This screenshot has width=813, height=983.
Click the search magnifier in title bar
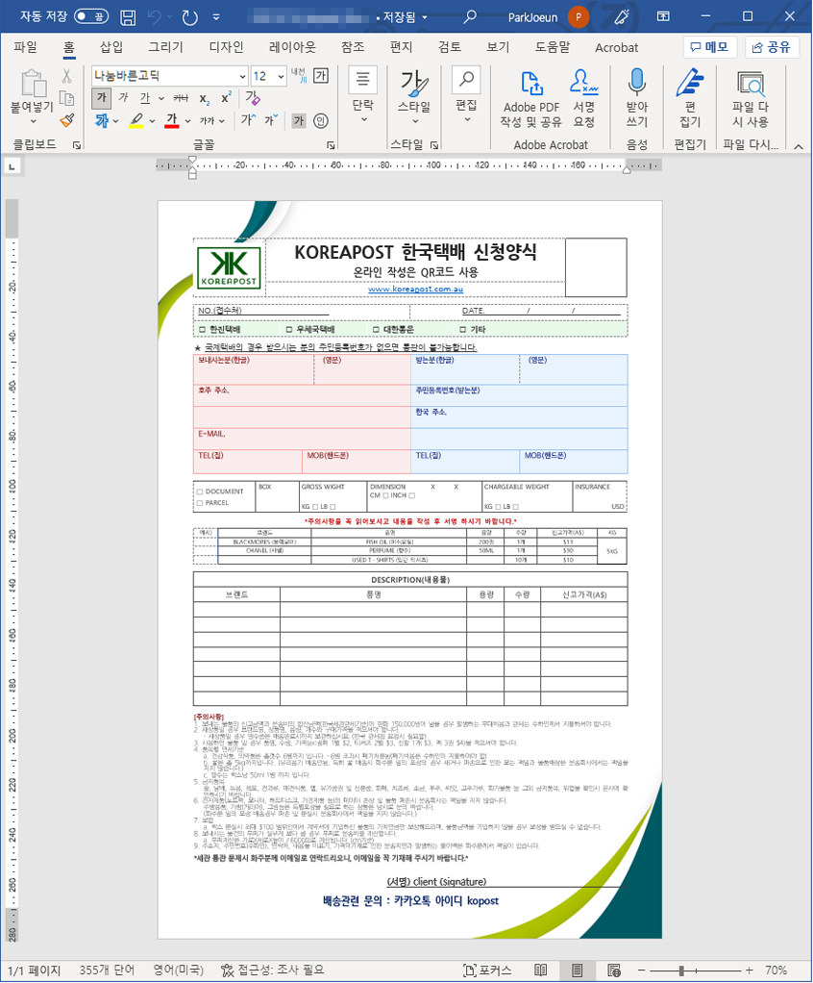point(470,17)
